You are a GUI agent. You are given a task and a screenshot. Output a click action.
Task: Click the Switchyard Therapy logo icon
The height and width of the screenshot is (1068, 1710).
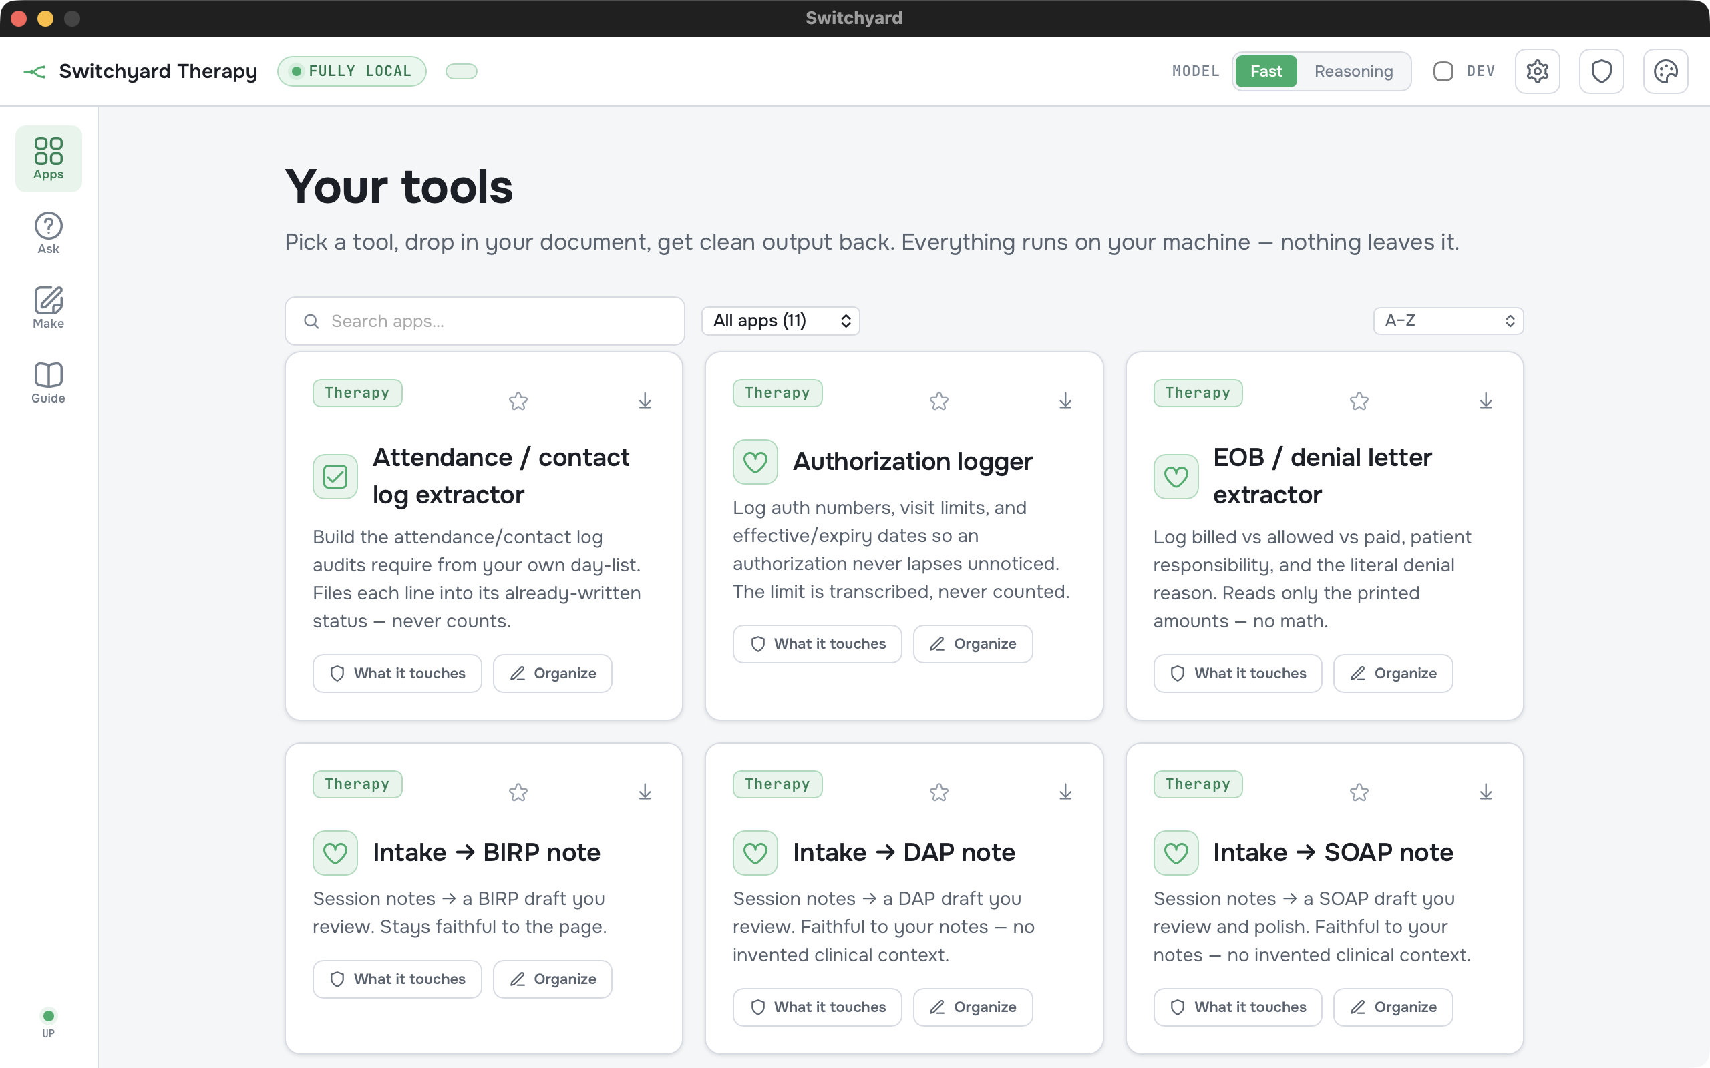[x=35, y=71]
